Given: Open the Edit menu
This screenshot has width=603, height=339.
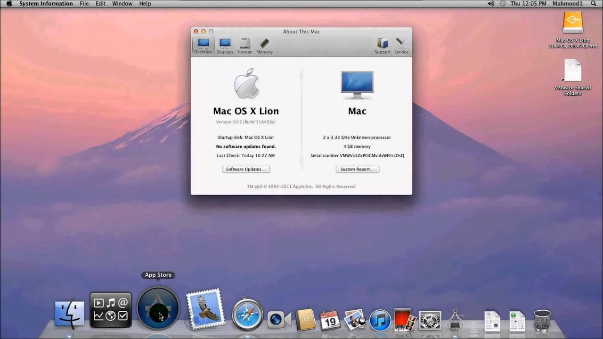Looking at the screenshot, I should tap(100, 4).
